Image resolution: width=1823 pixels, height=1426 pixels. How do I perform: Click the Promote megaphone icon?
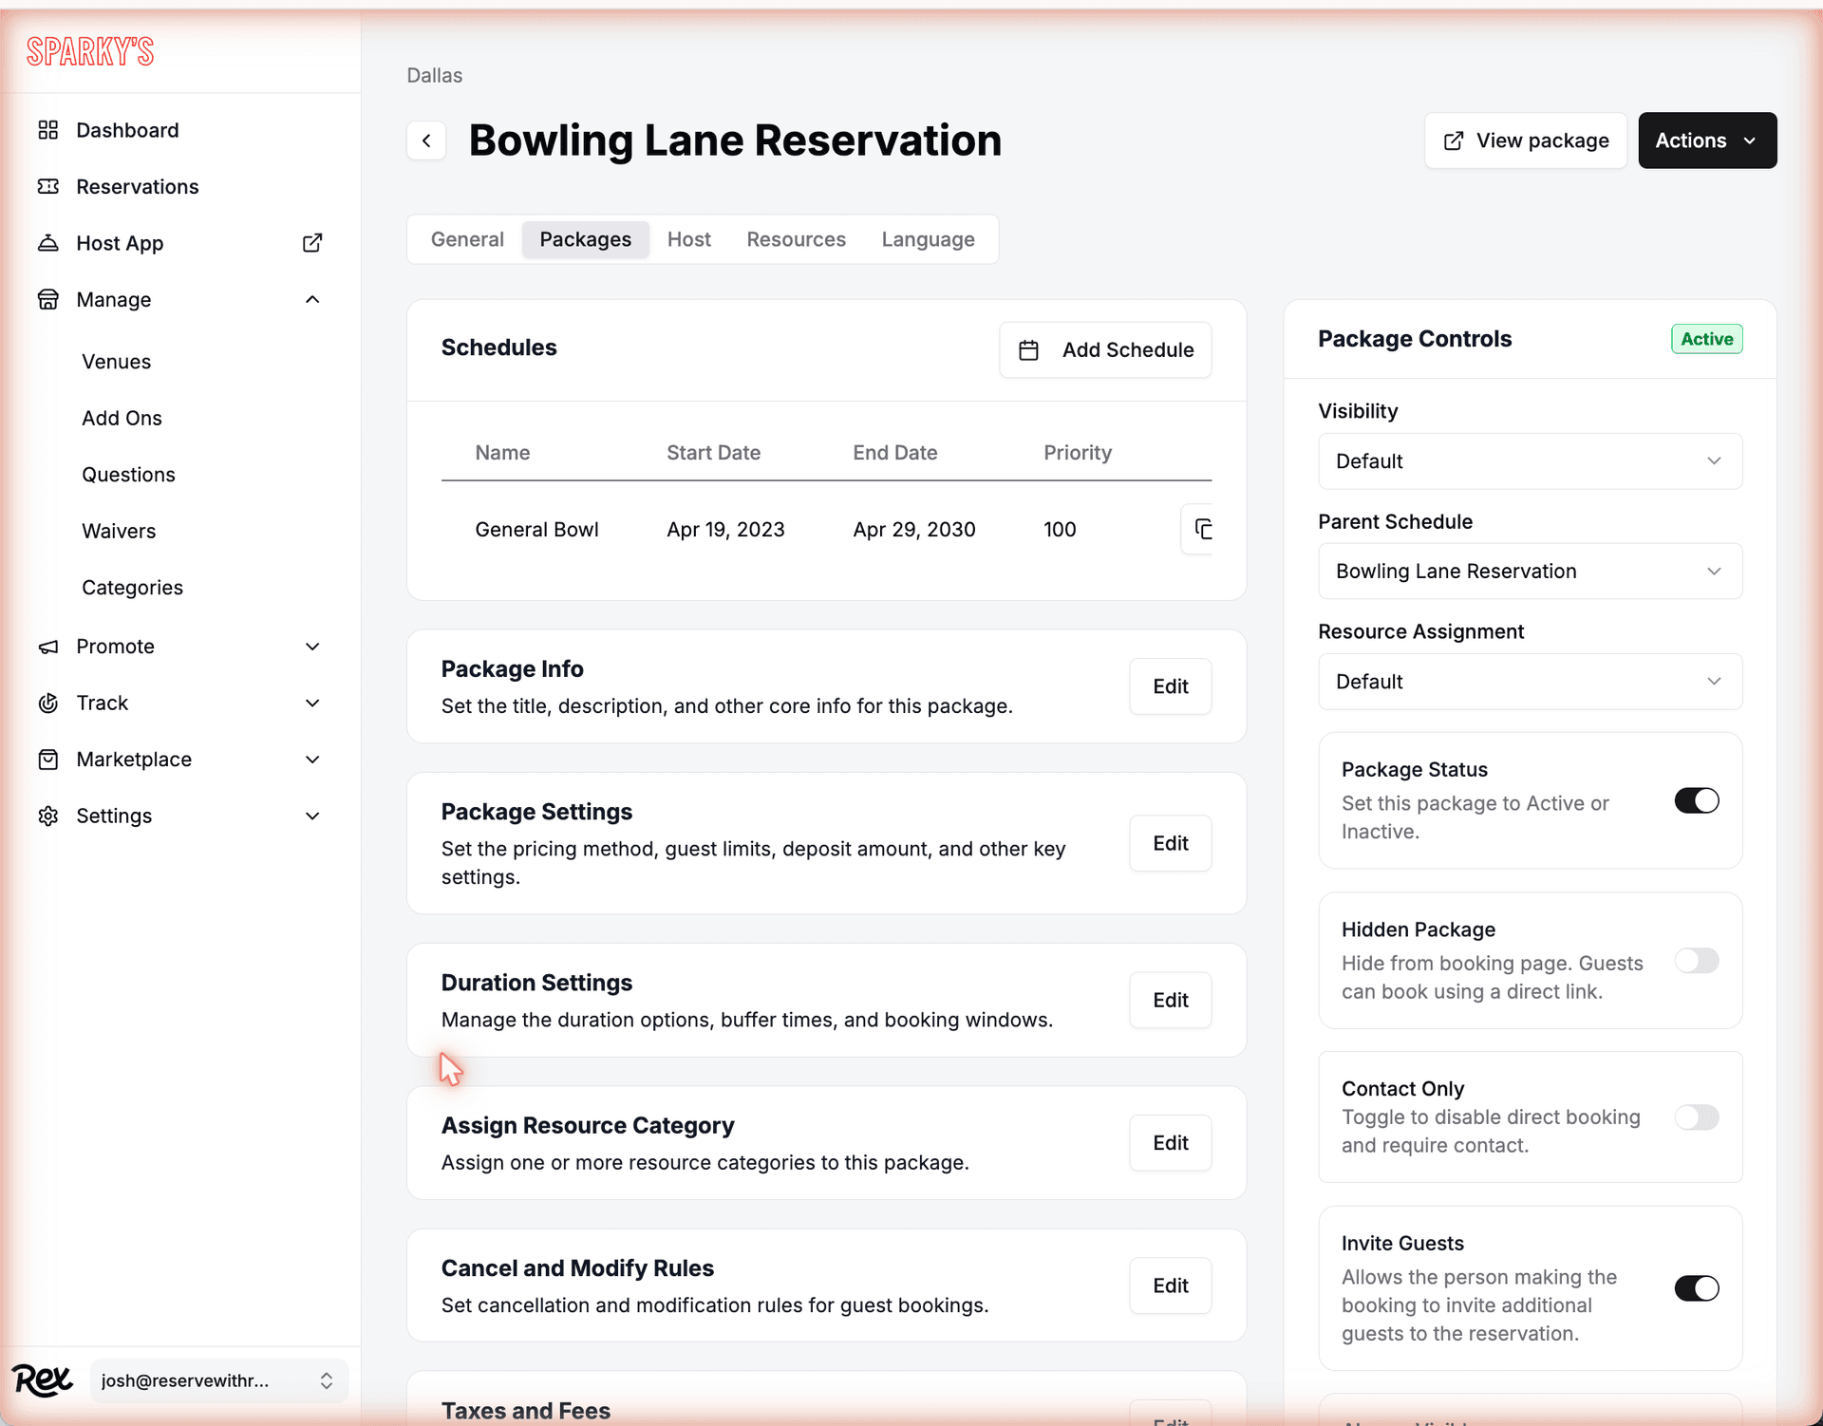[x=48, y=647]
